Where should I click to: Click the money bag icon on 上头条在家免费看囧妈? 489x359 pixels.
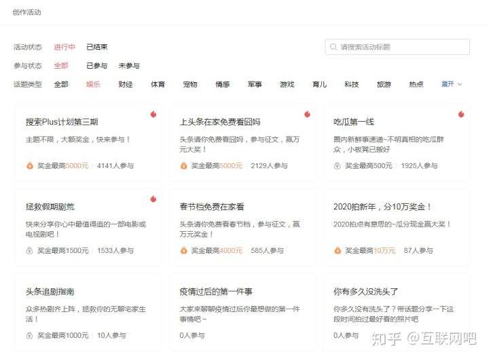click(x=183, y=165)
